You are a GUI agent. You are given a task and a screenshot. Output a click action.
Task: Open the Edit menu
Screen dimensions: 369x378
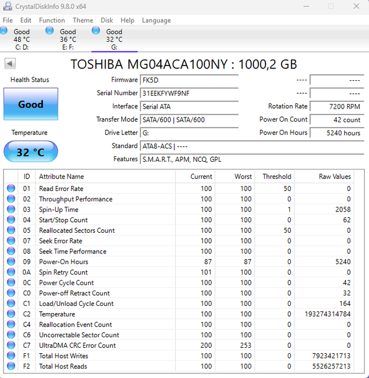26,20
